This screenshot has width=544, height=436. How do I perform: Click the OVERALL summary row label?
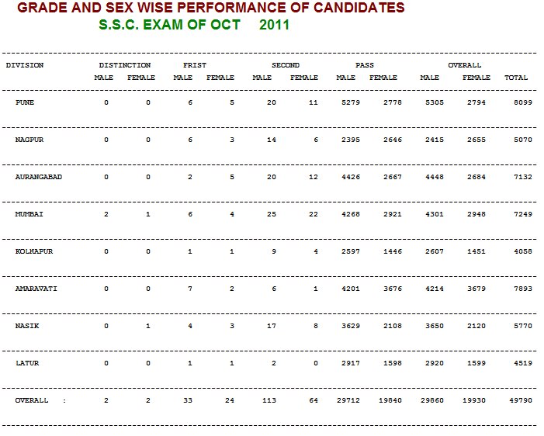32,400
